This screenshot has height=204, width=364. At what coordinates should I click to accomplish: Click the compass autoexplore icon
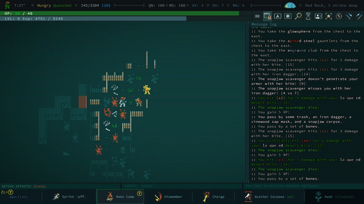pos(339,16)
